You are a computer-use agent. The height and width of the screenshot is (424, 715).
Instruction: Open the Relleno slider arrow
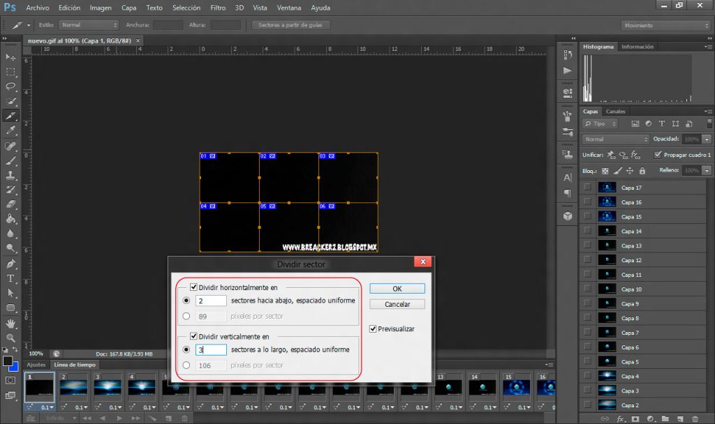(x=707, y=171)
